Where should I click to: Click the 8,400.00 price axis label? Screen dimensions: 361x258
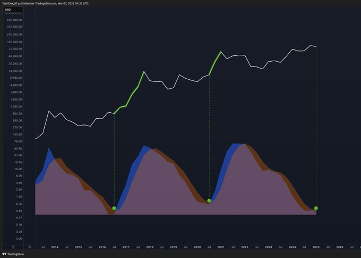point(16,78)
